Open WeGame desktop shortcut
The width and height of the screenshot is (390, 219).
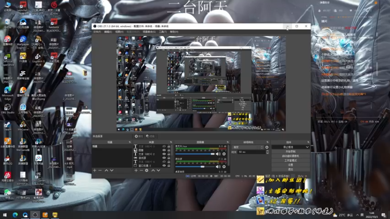tap(23, 126)
